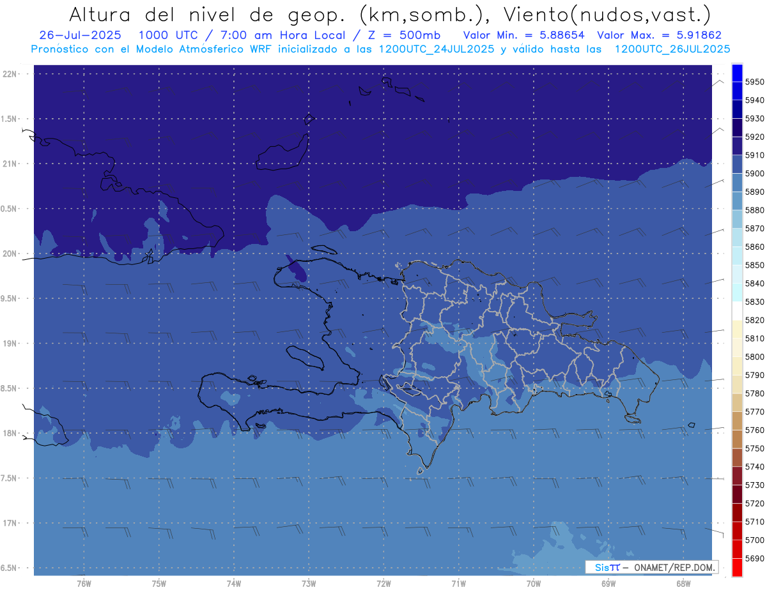This screenshot has height=592, width=767.
Task: Click the 'Valor Min. = 5.88654' value
Action: point(523,36)
